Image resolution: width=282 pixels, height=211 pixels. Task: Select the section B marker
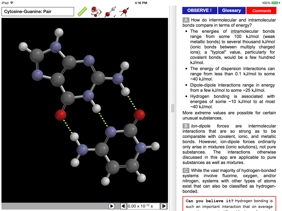pyautogui.click(x=186, y=126)
